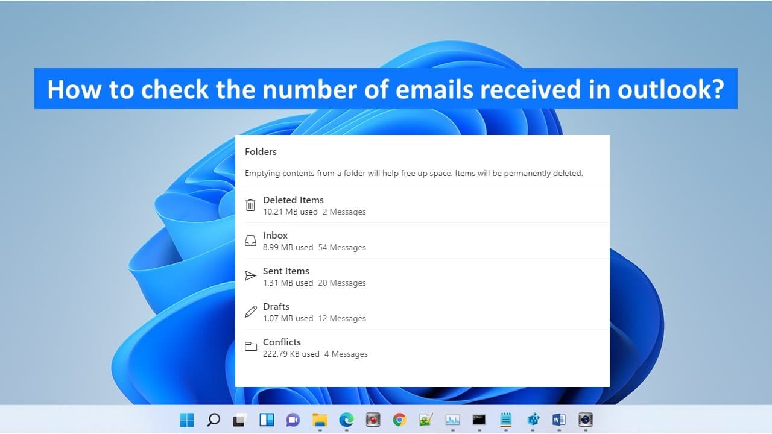772x434 pixels.
Task: Open the blue cubes taskbar app
Action: click(533, 420)
